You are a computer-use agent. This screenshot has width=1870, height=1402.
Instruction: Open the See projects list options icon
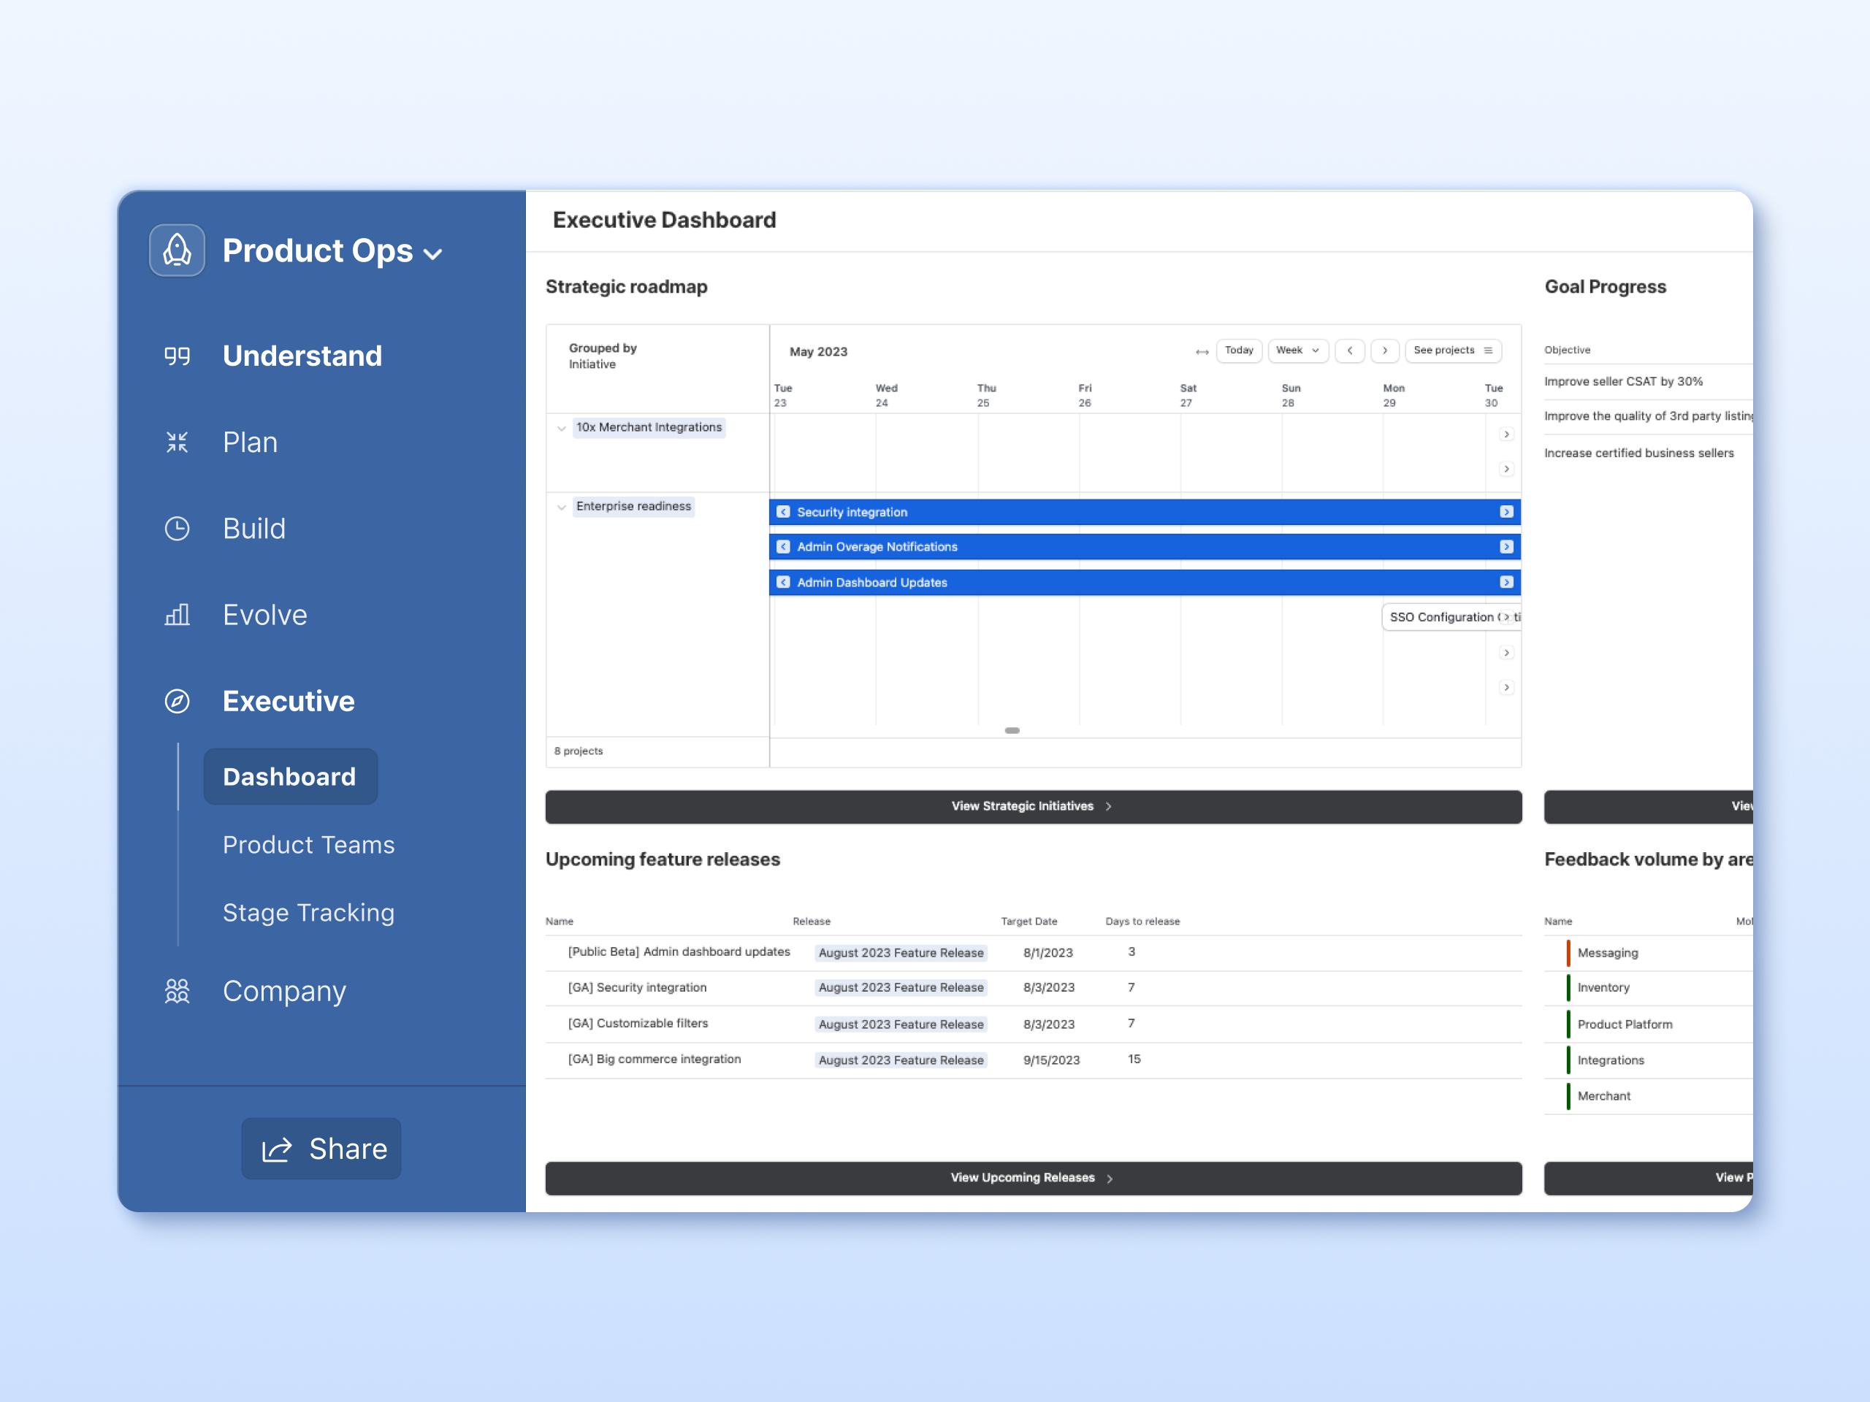coord(1489,350)
